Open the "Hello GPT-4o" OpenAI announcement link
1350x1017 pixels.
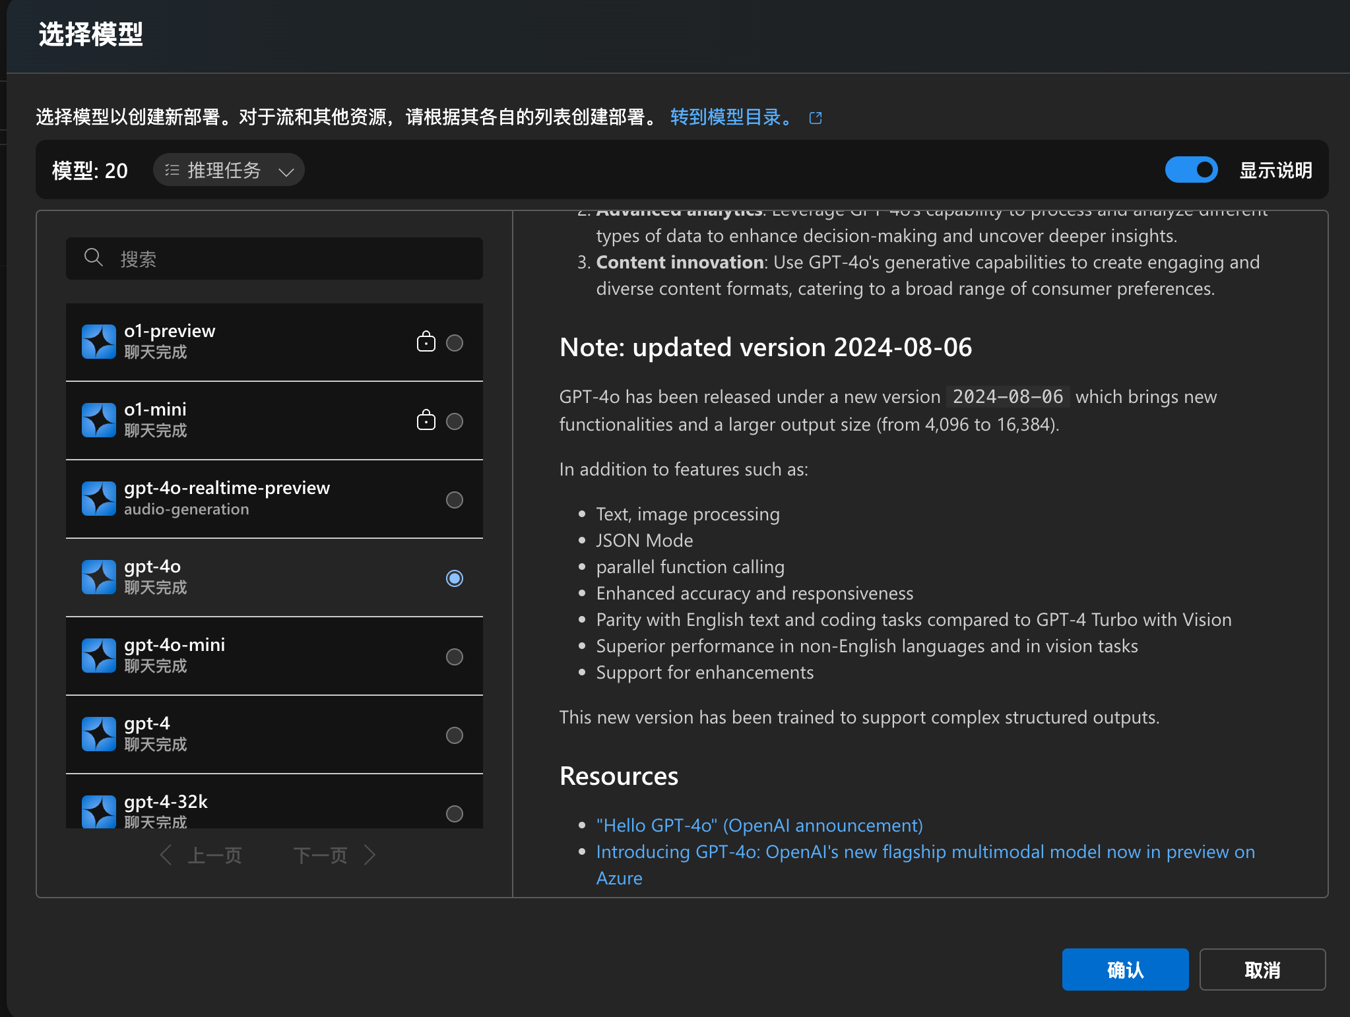[759, 826]
